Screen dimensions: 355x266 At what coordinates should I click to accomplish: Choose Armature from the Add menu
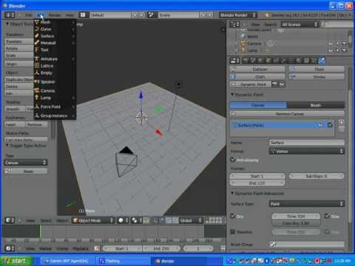[55, 59]
